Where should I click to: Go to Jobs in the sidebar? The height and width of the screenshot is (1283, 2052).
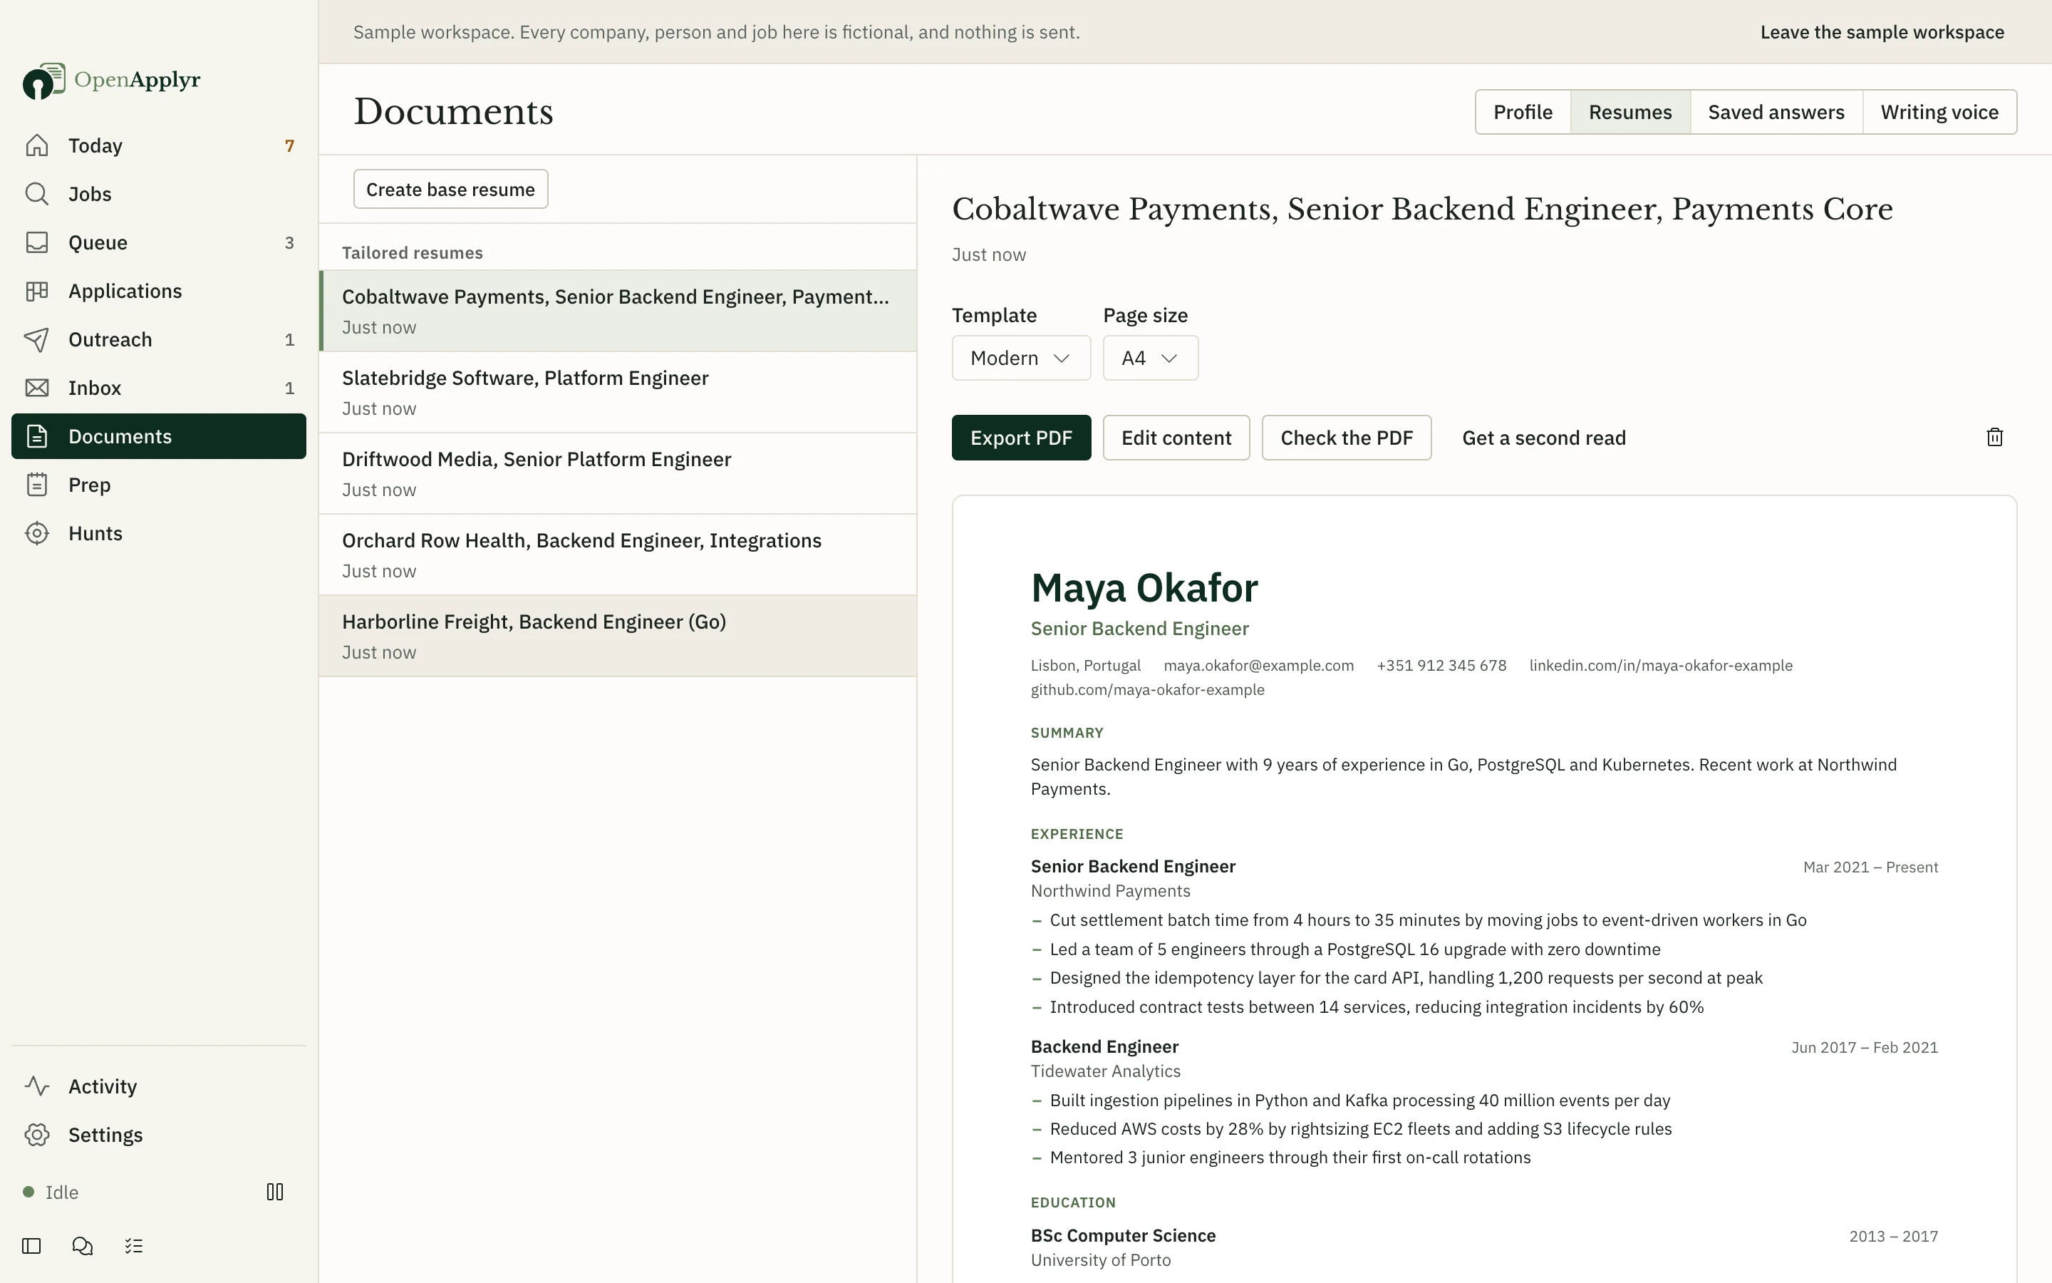[159, 193]
